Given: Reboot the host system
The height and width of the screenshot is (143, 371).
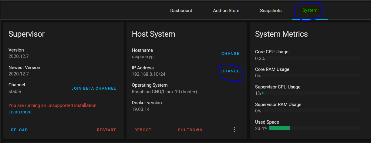Looking at the screenshot, I should coord(143,130).
